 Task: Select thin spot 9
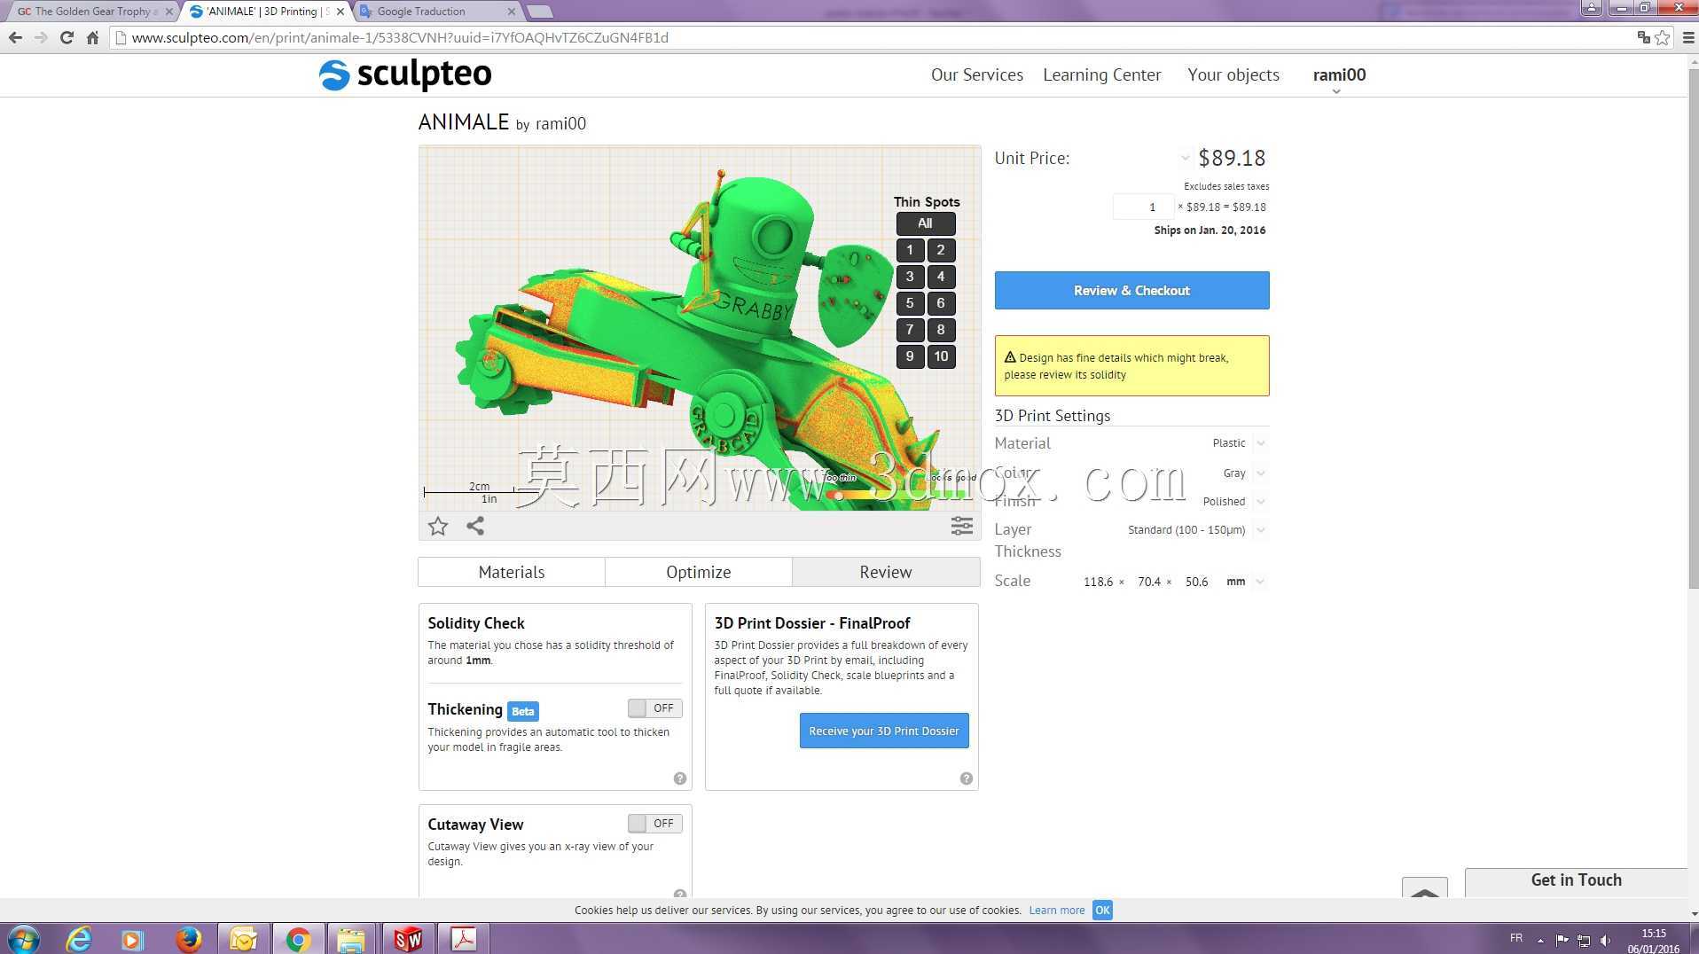pyautogui.click(x=910, y=356)
